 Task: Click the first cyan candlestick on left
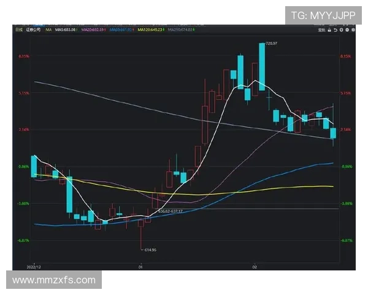pyautogui.click(x=34, y=167)
